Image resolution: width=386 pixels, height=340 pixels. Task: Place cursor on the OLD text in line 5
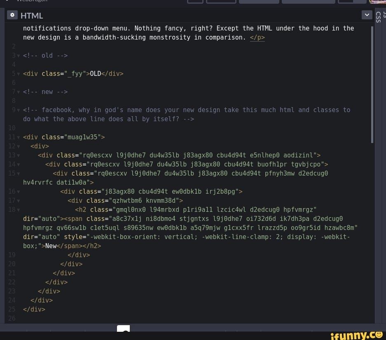click(95, 74)
